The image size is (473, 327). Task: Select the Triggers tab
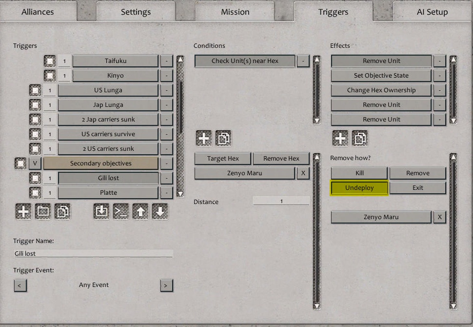[334, 12]
